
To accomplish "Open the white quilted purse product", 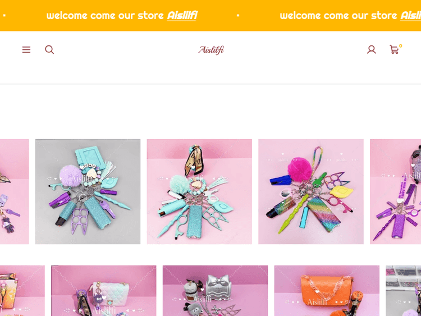I will (x=104, y=291).
